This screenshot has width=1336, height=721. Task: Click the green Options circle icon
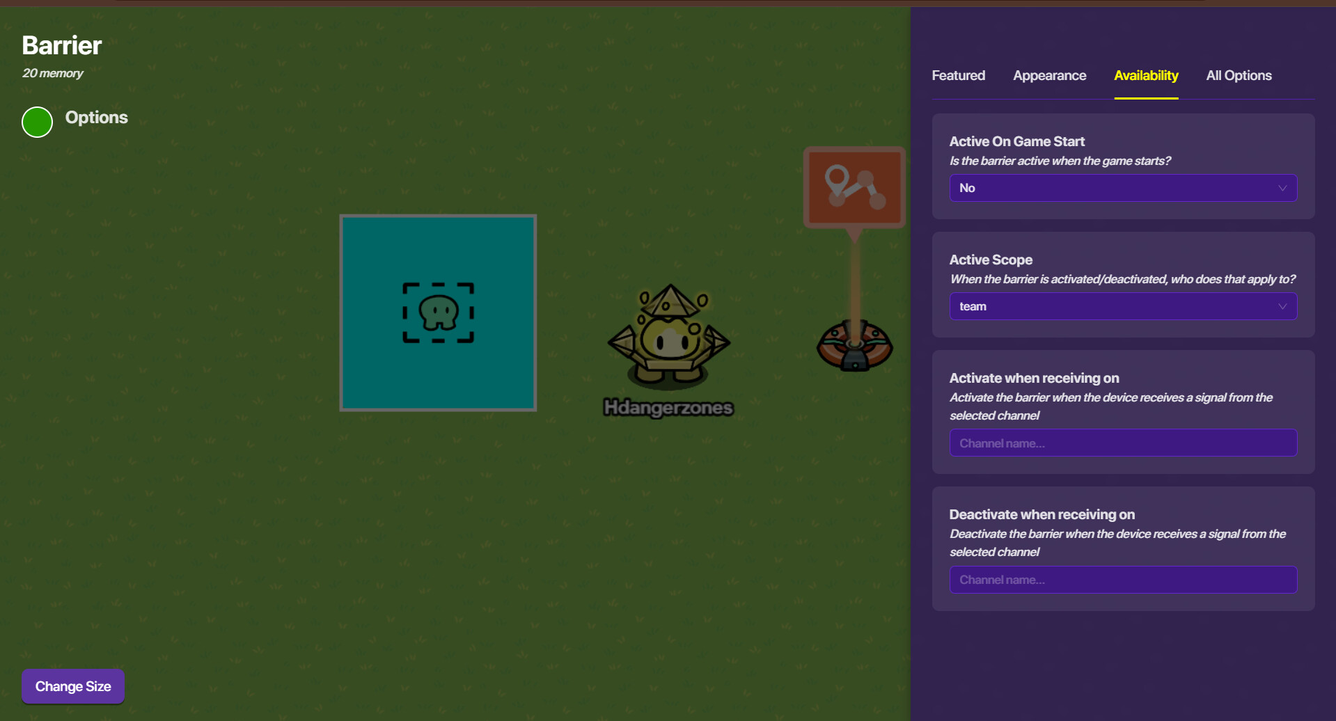(38, 122)
